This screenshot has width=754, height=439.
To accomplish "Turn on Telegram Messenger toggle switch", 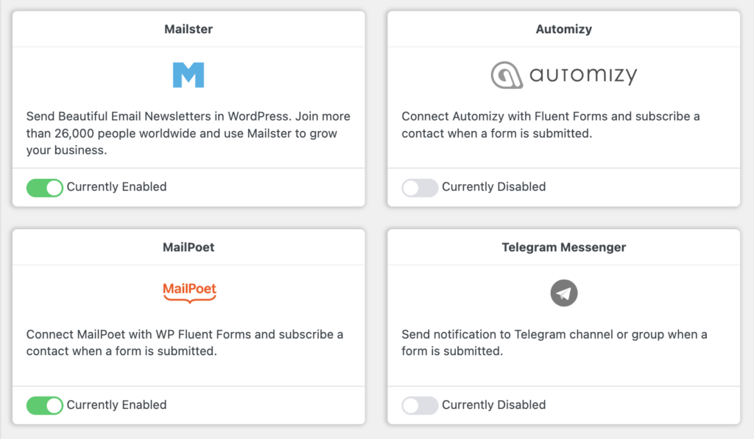I will (420, 405).
